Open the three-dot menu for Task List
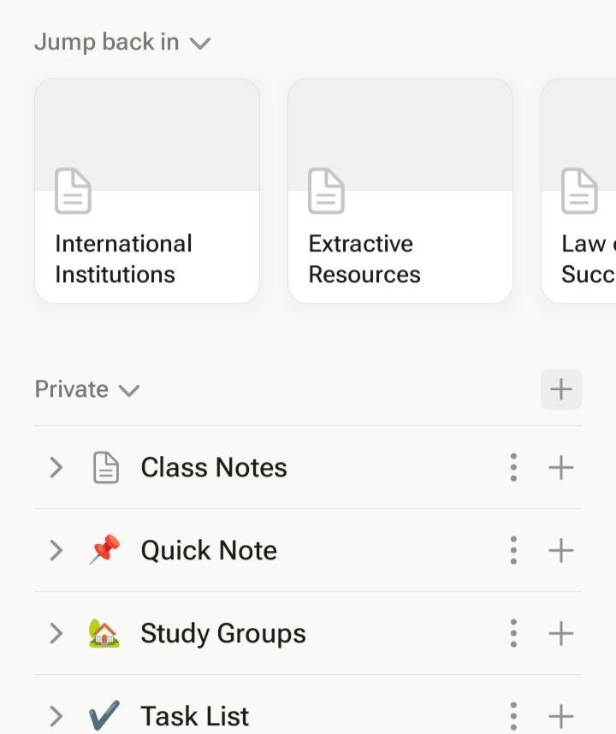 513,715
